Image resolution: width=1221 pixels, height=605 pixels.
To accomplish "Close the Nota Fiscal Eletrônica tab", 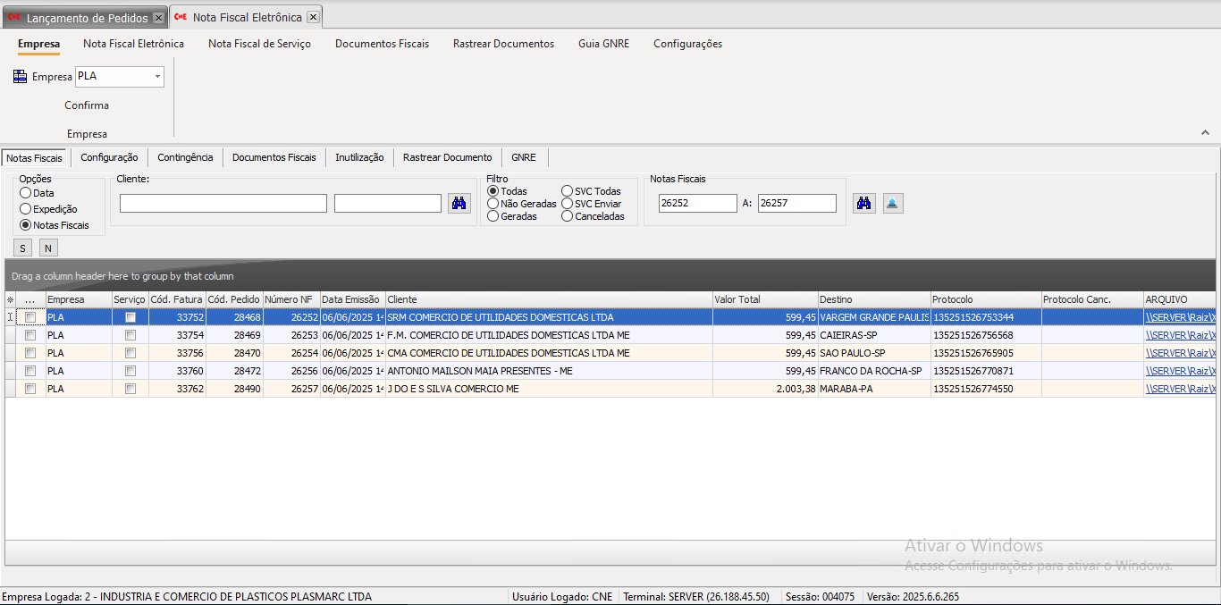I will tap(312, 17).
